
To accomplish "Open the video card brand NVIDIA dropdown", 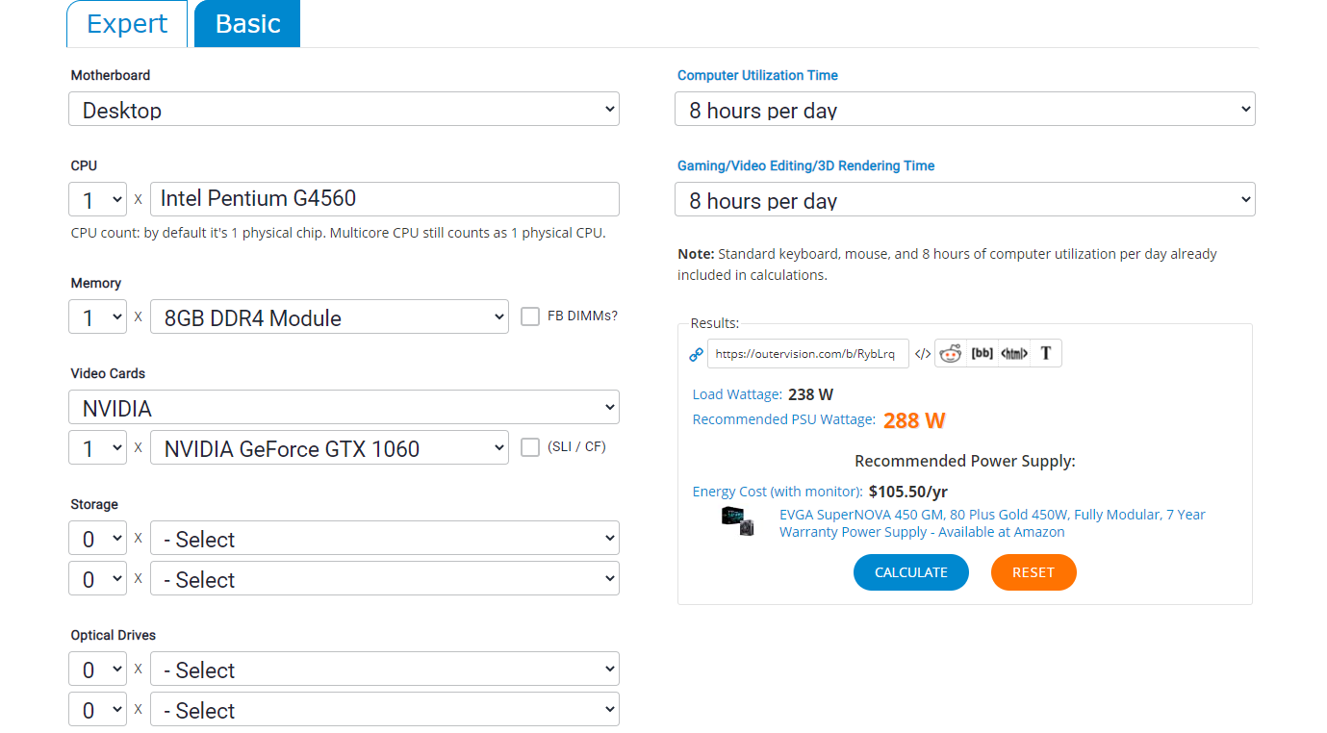I will [x=344, y=407].
